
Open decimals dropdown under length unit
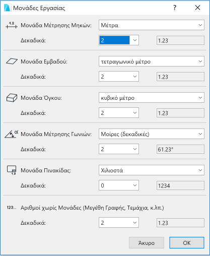point(119,40)
